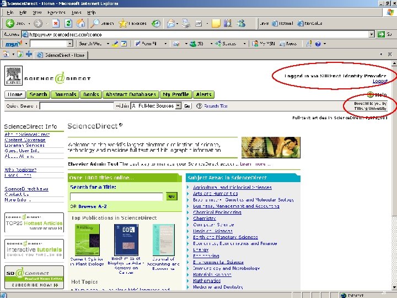
Task: Click the Mail envelope icon
Action: click(171, 23)
